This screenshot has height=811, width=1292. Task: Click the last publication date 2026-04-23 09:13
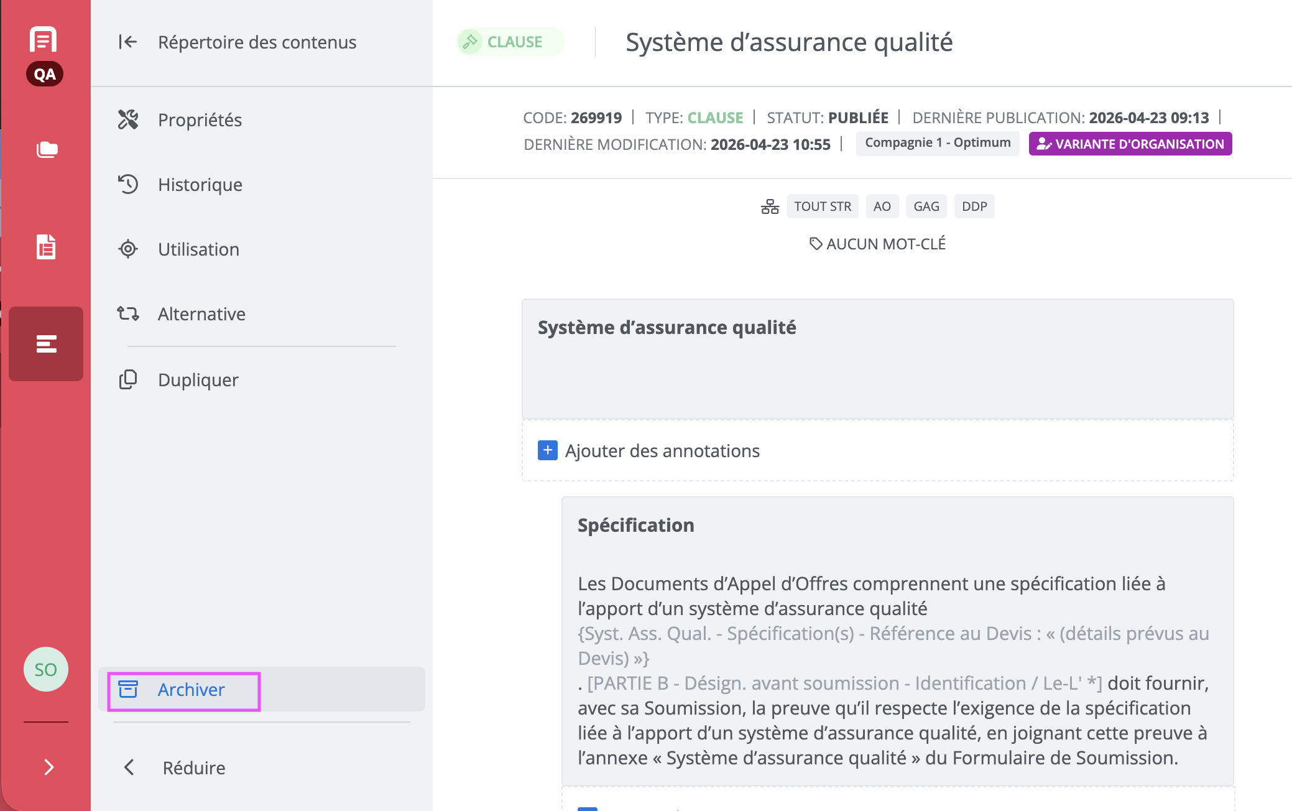(1149, 118)
